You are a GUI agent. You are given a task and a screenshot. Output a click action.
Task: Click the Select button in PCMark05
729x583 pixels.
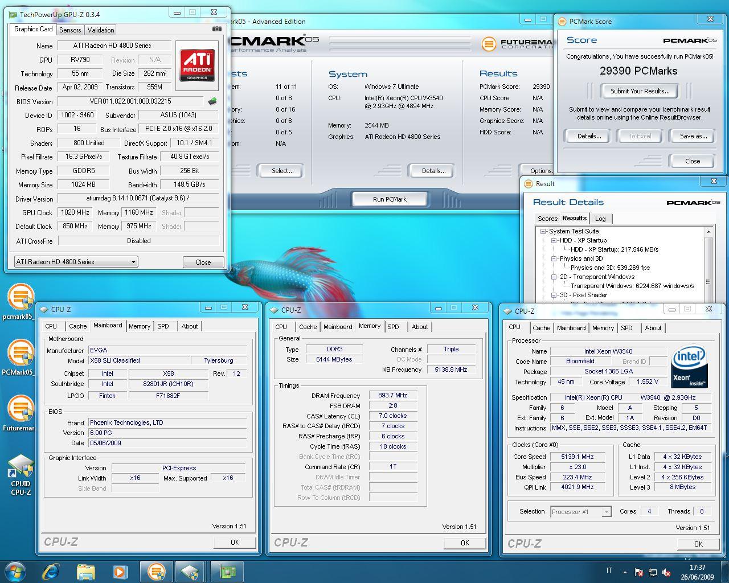(282, 171)
